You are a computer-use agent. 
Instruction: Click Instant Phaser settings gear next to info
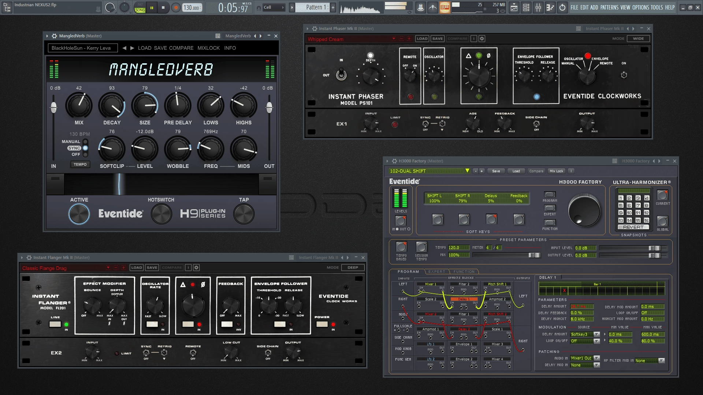[482, 38]
